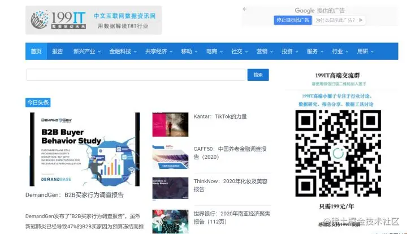Expand the 共享经济 dropdown
The height and width of the screenshot is (234, 407).
(159, 51)
